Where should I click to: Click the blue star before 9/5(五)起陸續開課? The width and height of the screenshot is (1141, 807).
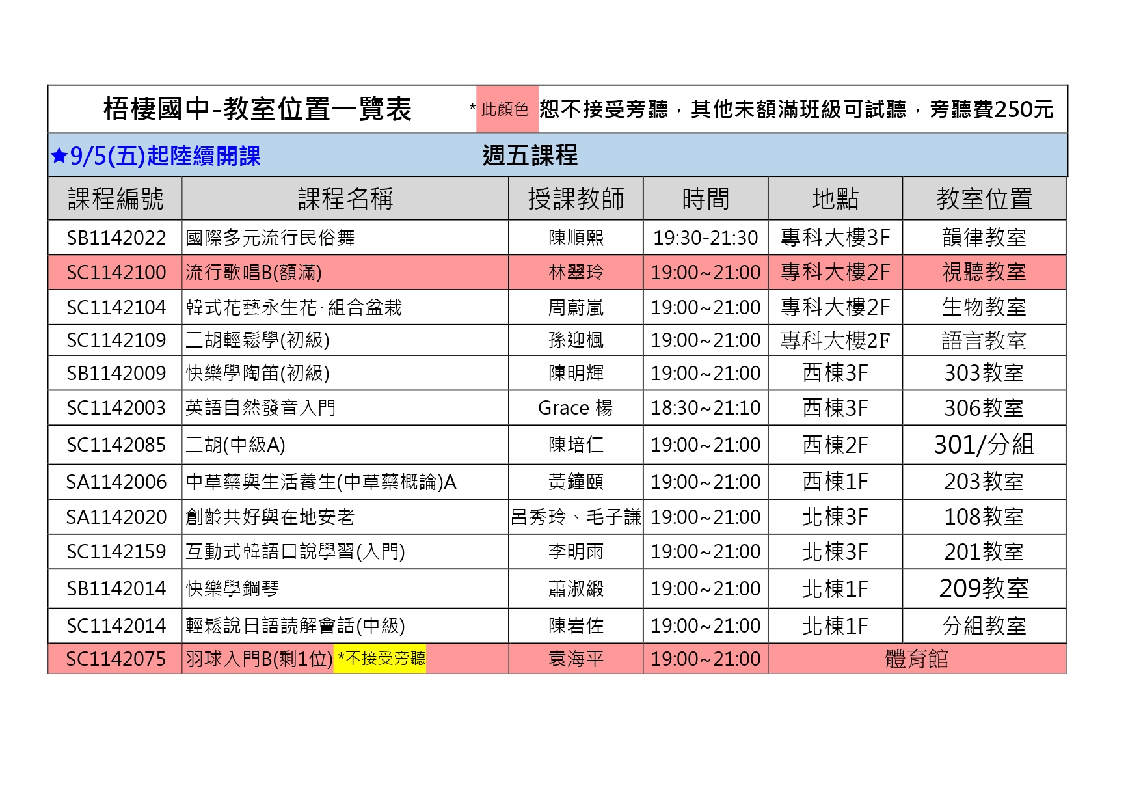(x=59, y=156)
